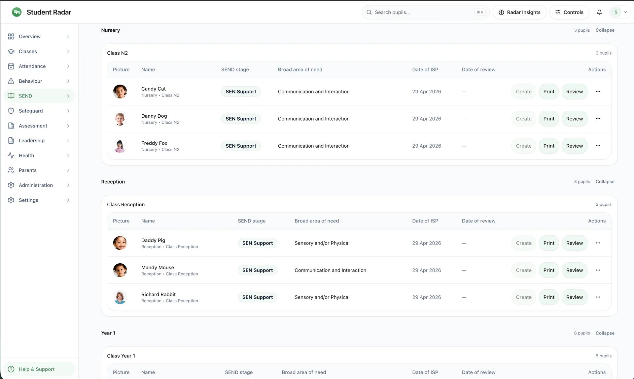Viewport: 634px width, 379px height.
Task: Click the Overview grid icon in sidebar
Action: [x=11, y=37]
